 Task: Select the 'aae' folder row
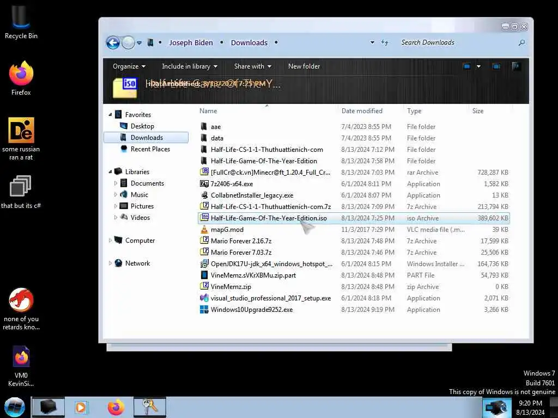(354, 126)
